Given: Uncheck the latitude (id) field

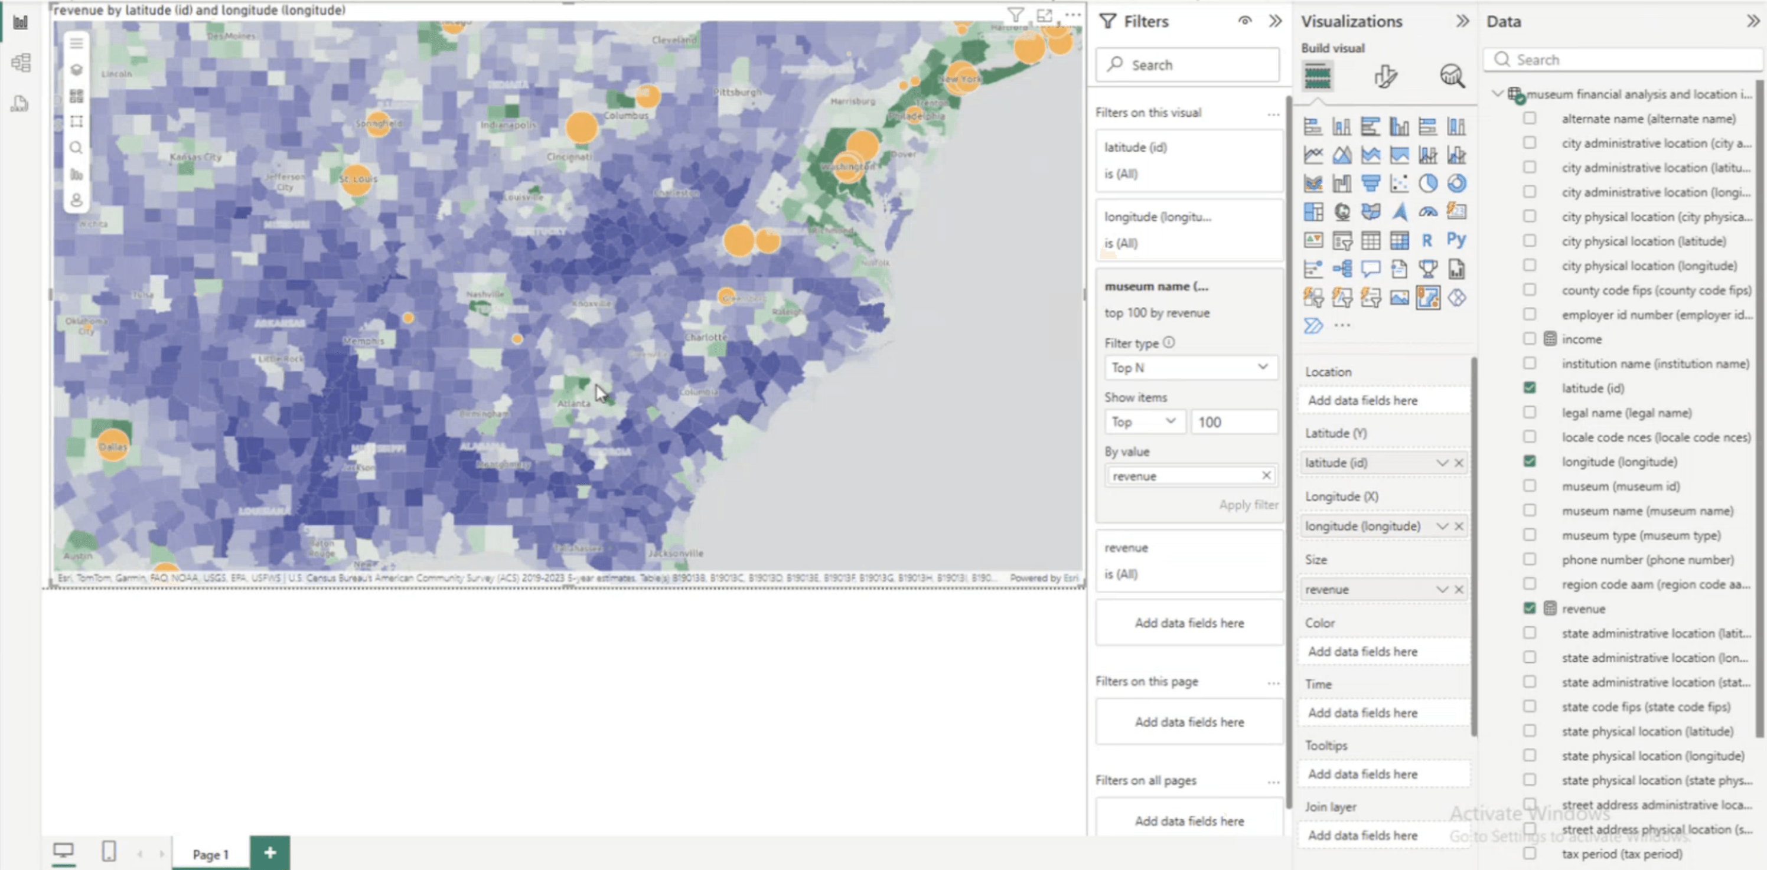Looking at the screenshot, I should [x=1530, y=387].
